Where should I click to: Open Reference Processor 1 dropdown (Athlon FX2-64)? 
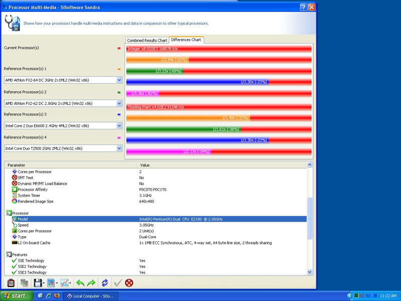(119, 80)
